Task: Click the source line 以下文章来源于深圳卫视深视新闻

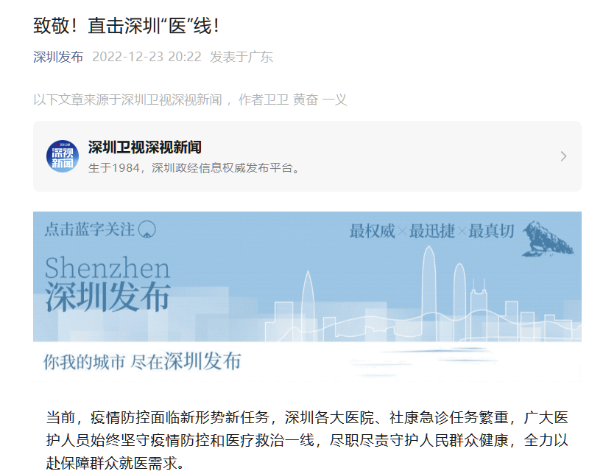Action: coord(127,100)
